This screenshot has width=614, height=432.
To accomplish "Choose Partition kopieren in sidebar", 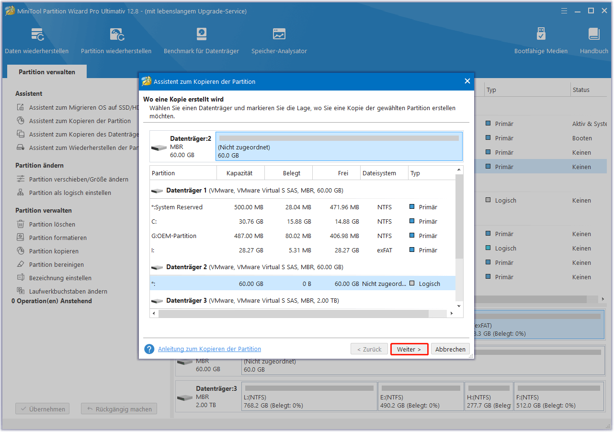I will pyautogui.click(x=48, y=251).
